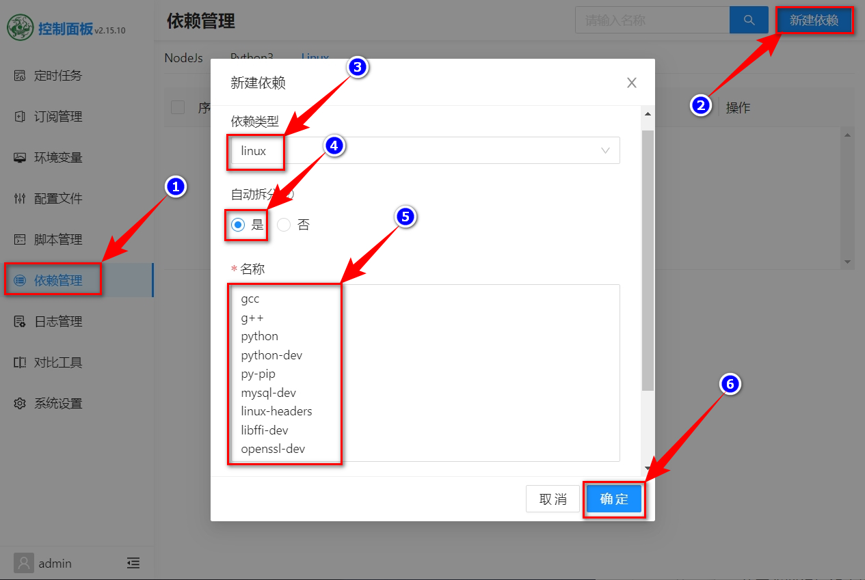Open the 对比工具 diff tool icon

pos(20,363)
